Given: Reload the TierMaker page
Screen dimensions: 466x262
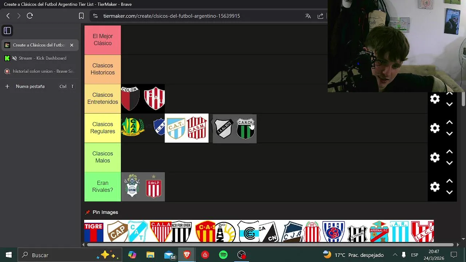Looking at the screenshot, I should [x=30, y=16].
